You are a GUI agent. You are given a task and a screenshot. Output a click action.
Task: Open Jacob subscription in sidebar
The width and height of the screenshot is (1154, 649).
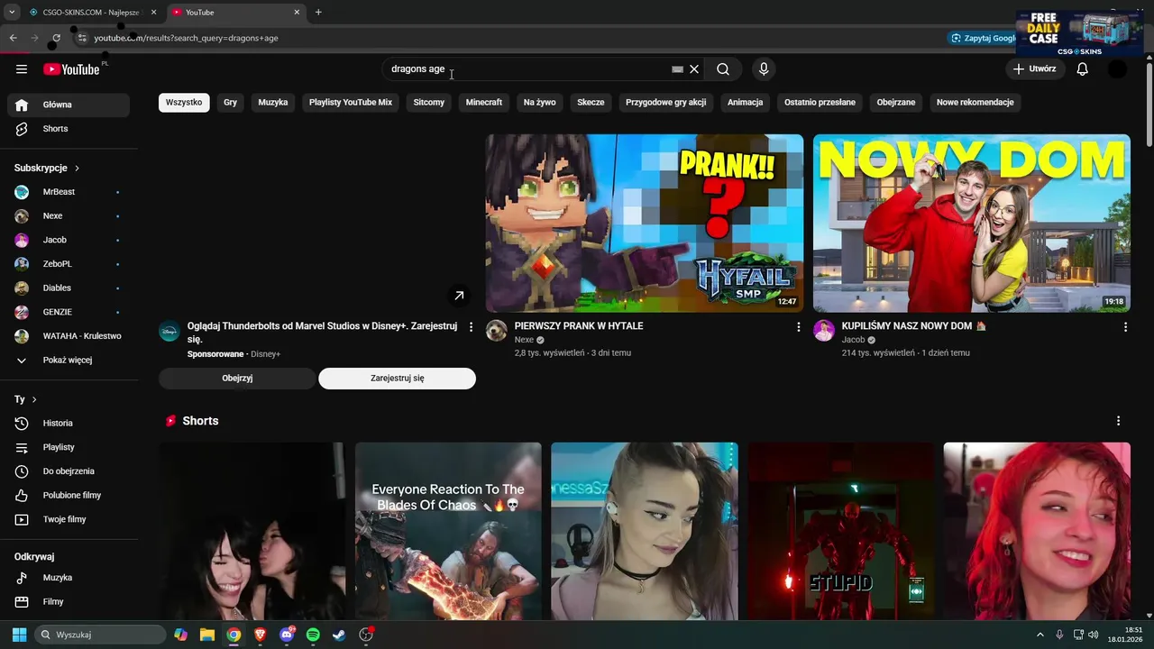(x=69, y=240)
